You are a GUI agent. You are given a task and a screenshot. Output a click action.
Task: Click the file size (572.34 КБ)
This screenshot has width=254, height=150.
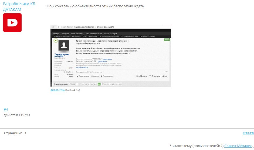point(73,90)
